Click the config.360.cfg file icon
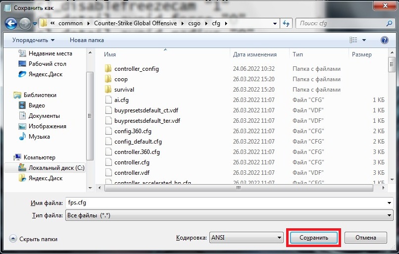The height and width of the screenshot is (254, 399). (108, 131)
